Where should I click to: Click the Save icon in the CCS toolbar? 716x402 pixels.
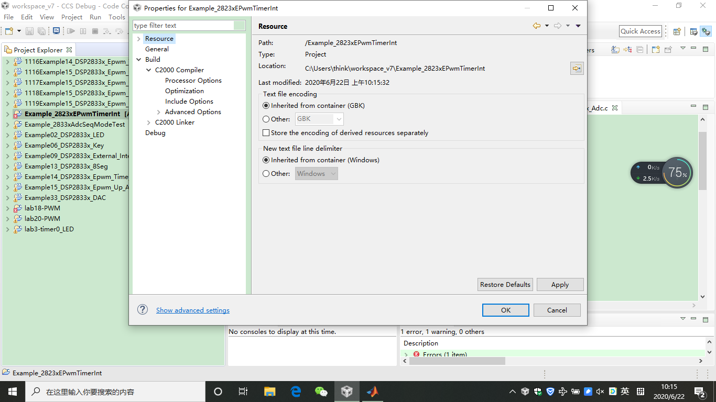pos(30,31)
